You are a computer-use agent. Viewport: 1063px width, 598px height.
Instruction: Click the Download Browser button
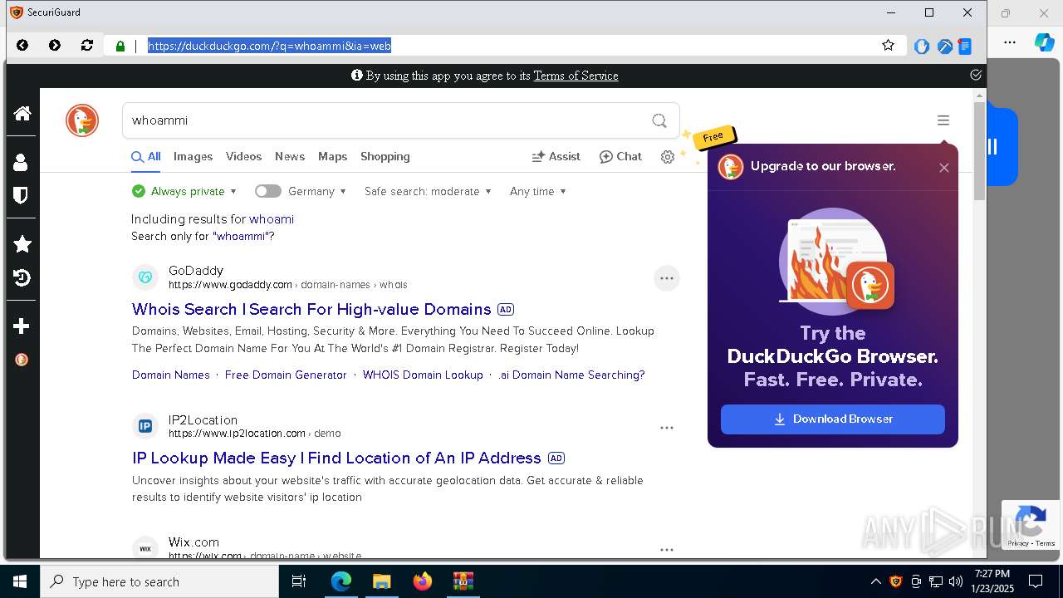833,419
